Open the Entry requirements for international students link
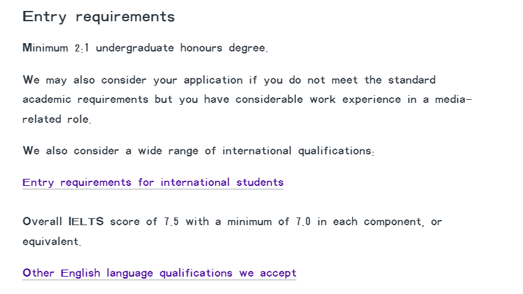 (x=152, y=183)
